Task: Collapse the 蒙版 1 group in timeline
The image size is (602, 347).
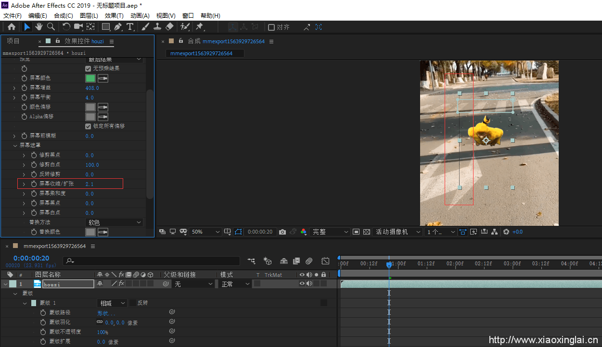Action: coord(25,303)
